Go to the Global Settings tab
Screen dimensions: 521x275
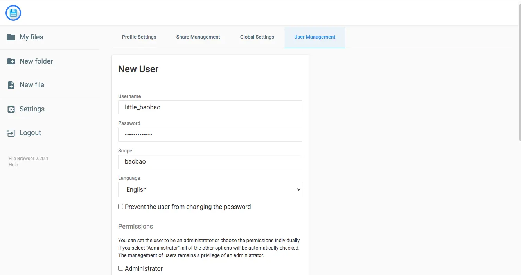point(257,37)
